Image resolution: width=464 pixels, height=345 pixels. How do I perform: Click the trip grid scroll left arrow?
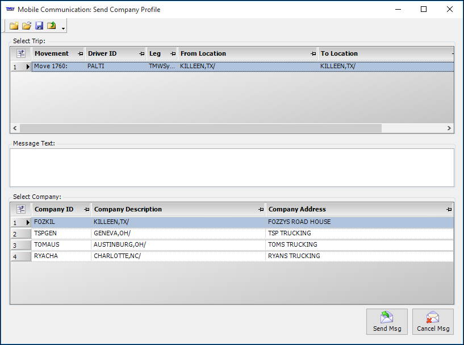[15, 128]
